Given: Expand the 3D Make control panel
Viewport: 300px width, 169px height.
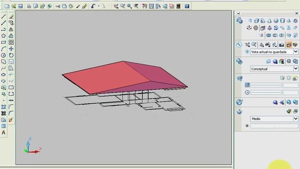Looking at the screenshot, I should (x=240, y=21).
